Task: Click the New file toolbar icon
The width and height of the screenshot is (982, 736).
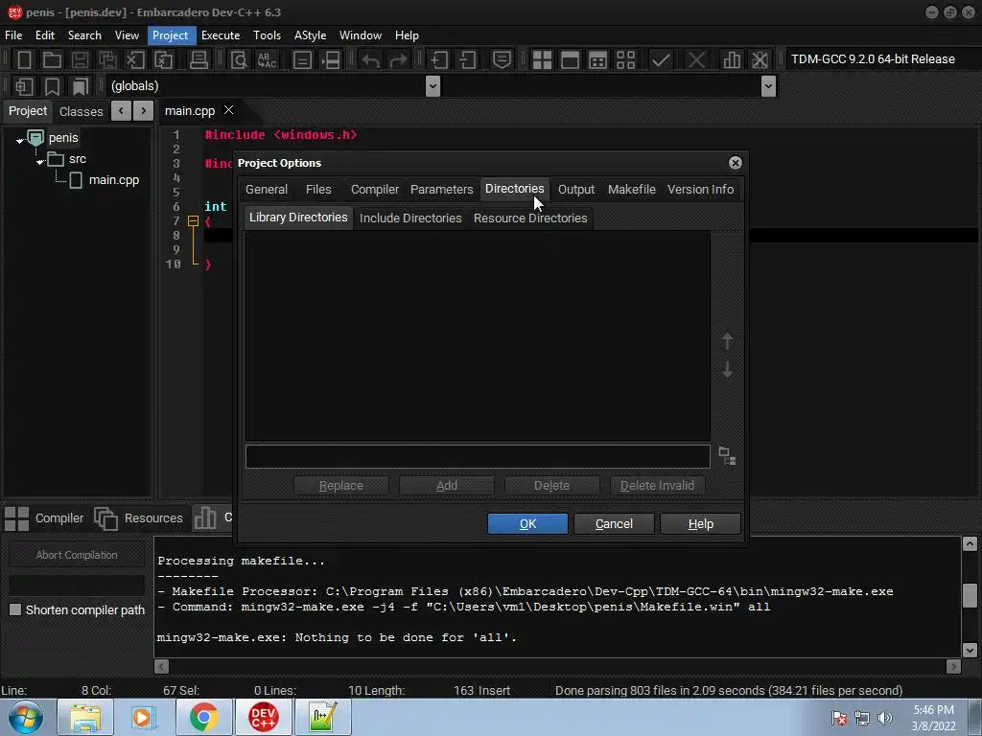Action: coord(24,60)
